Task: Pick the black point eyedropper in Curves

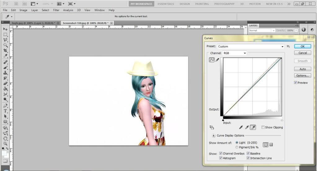Action: pos(241,127)
